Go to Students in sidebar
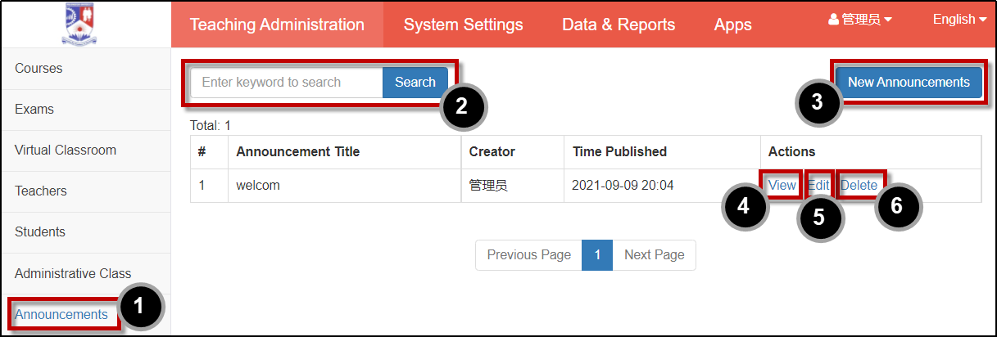Screen dimensions: 997x337 point(86,232)
